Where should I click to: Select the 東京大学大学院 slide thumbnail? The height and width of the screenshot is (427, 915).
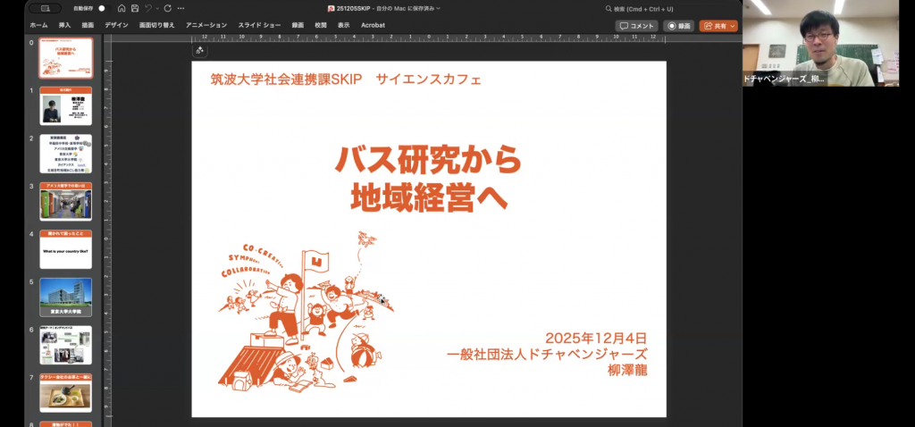click(x=65, y=297)
